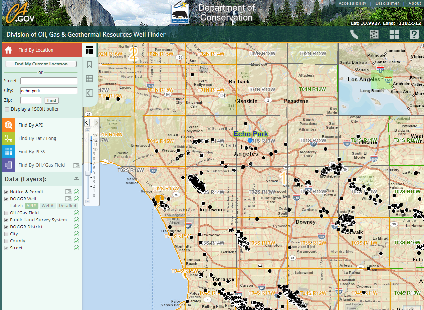Open the basemap gallery grid icon
Image resolution: width=424 pixels, height=310 pixels.
point(394,34)
